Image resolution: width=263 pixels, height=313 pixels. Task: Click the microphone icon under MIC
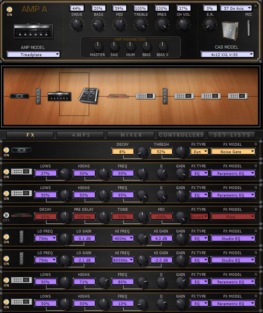click(x=249, y=28)
